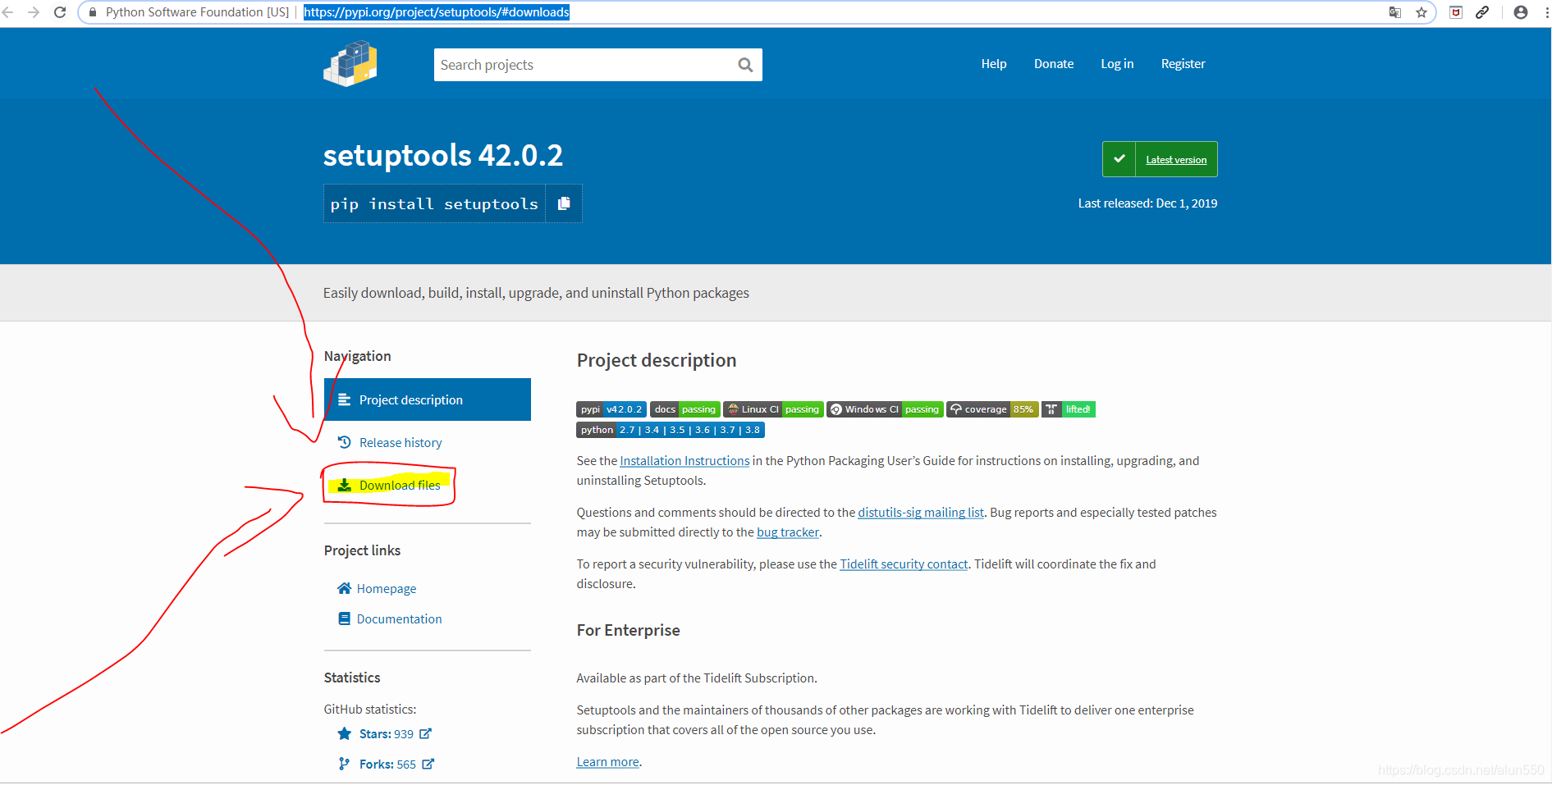Image resolution: width=1552 pixels, height=785 pixels.
Task: Open Donate in the top navigation
Action: [x=1054, y=64]
